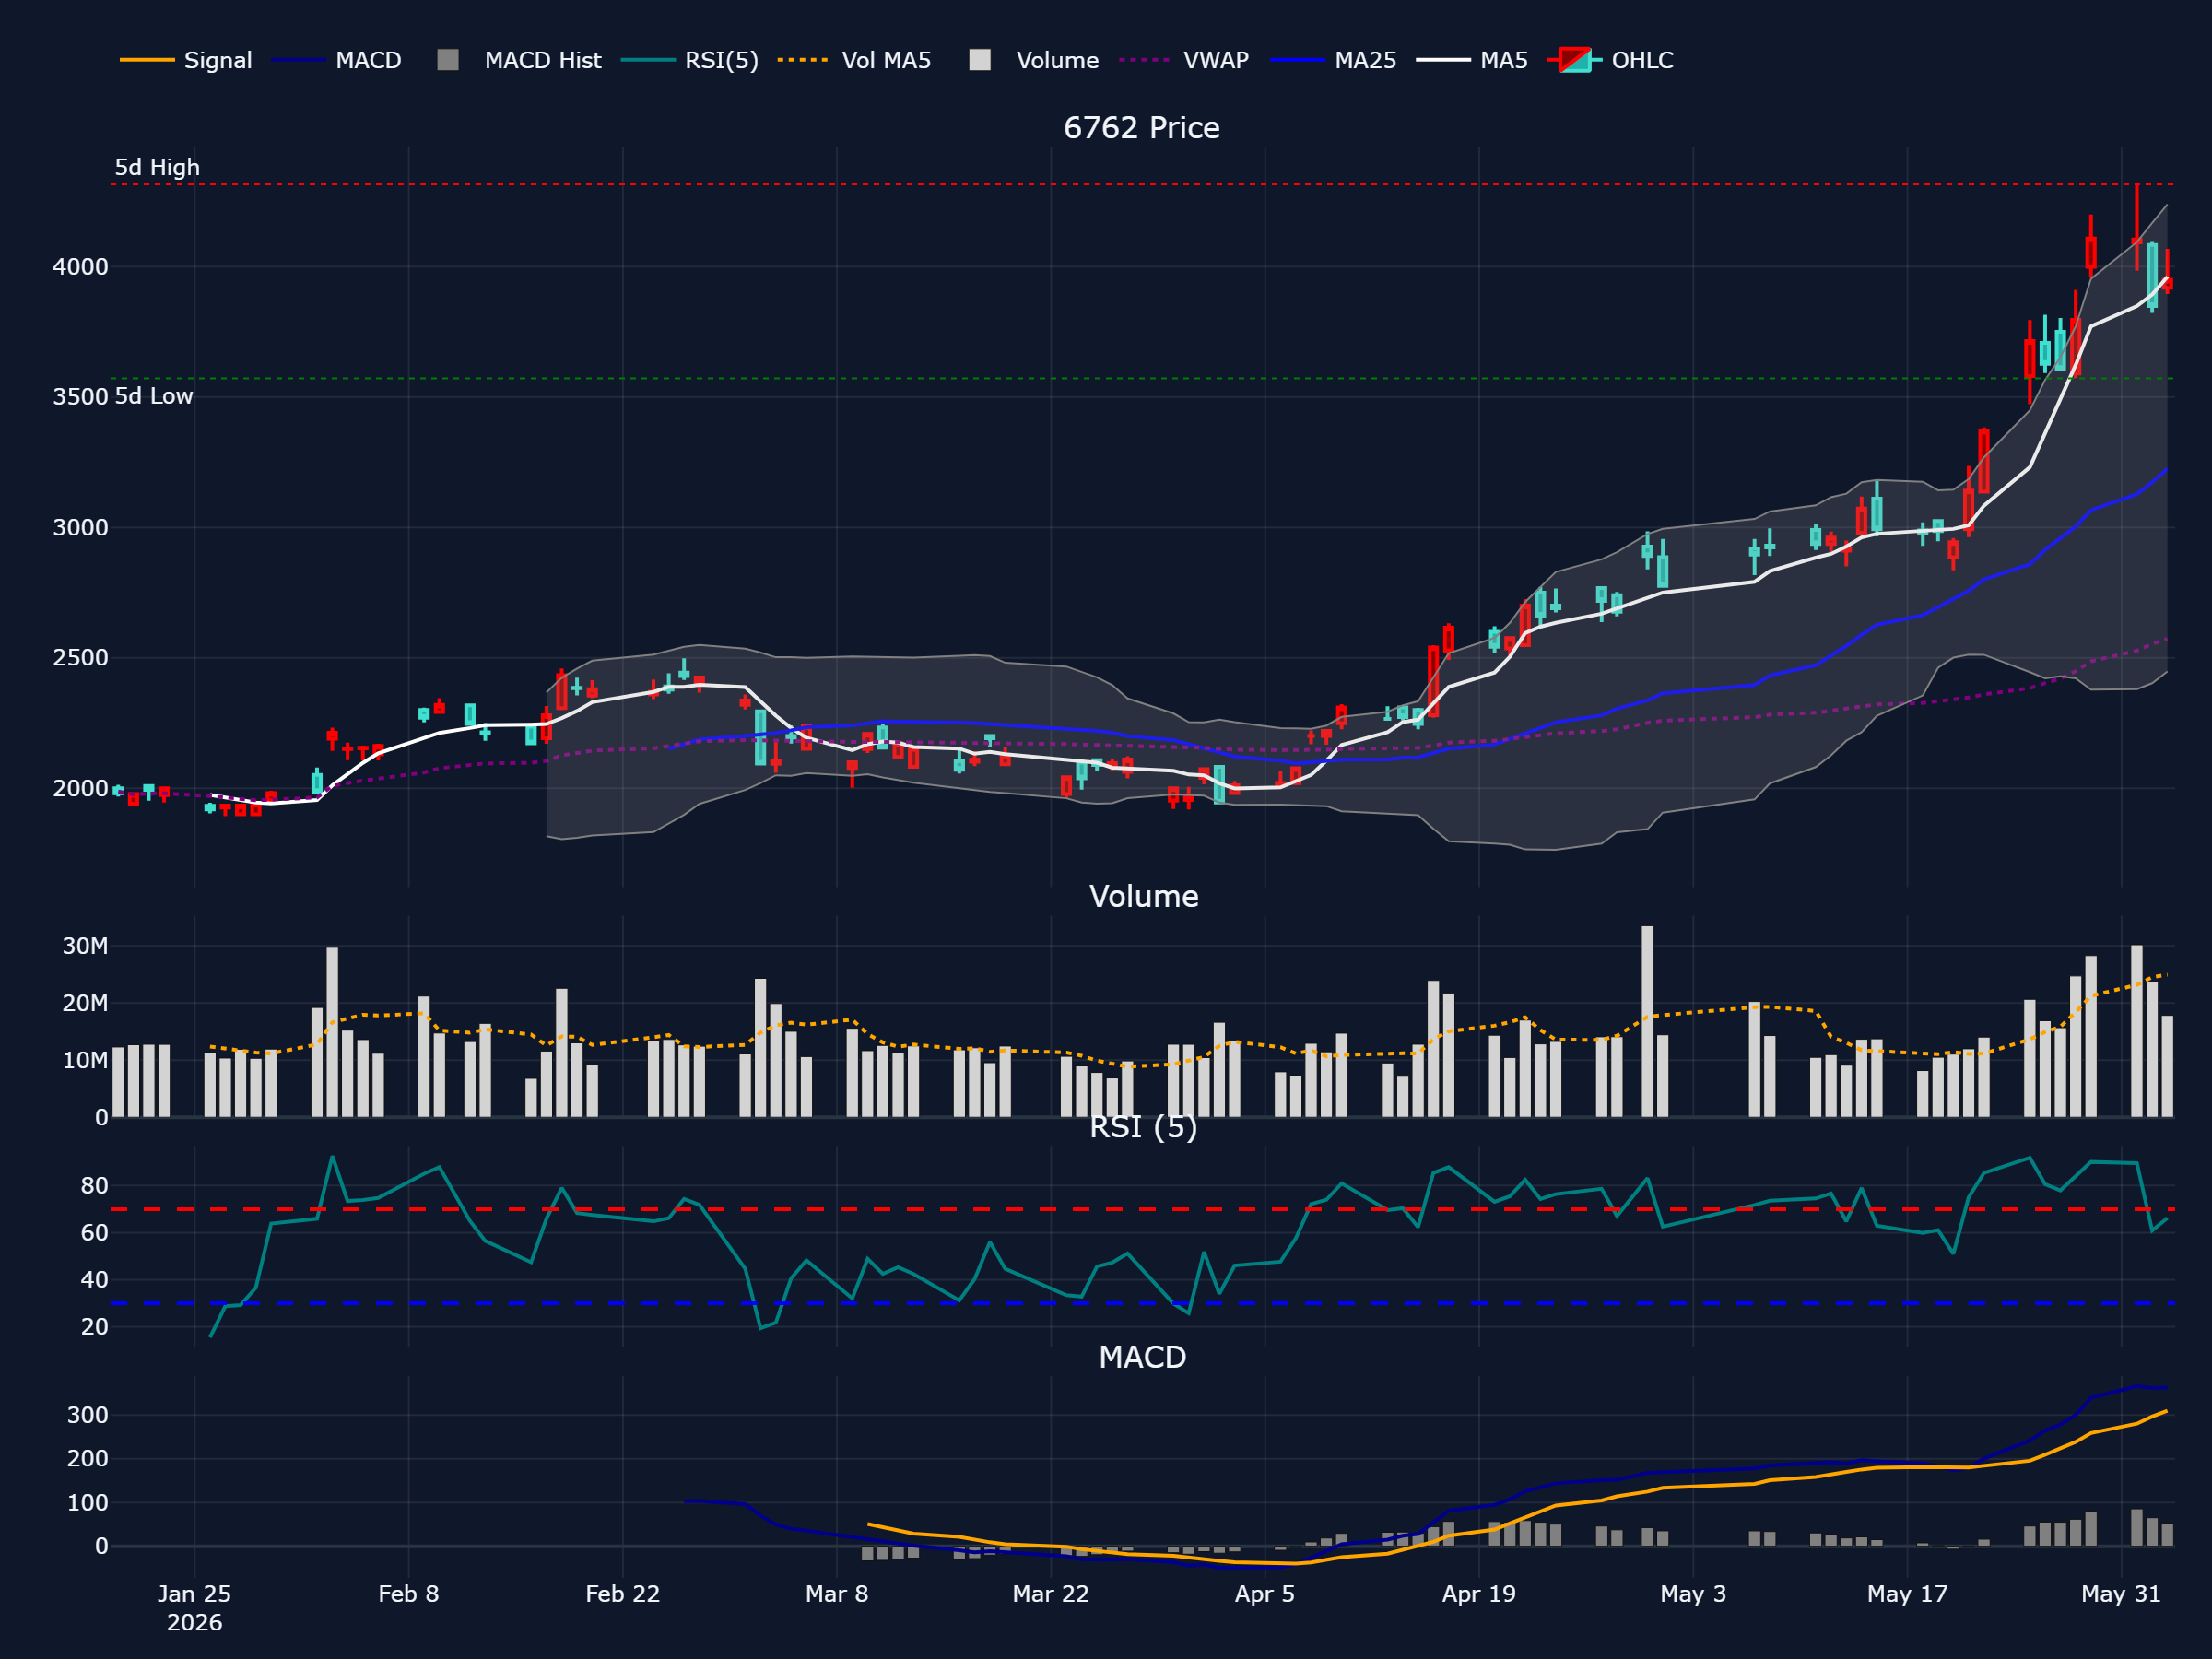
Task: Toggle the RSI(5) legend entry
Action: 690,60
